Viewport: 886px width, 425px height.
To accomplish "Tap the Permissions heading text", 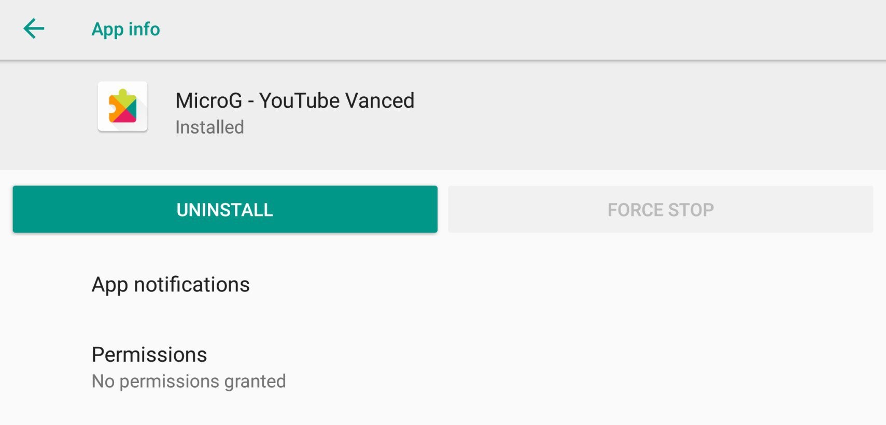I will point(149,355).
